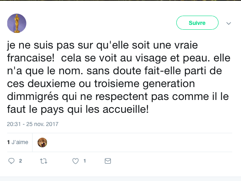
Task: Click the reply speech bubble icon
Action: point(11,161)
